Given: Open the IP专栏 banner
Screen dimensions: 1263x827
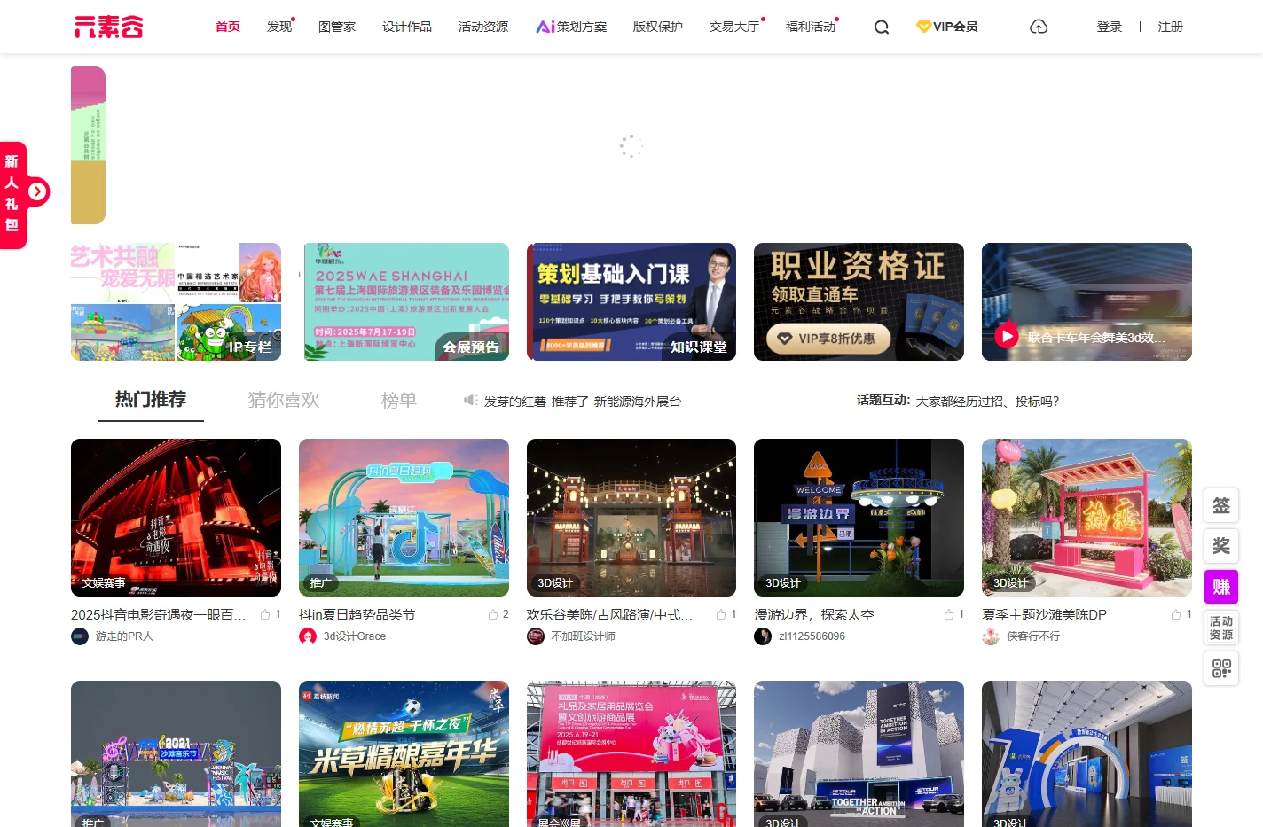Looking at the screenshot, I should (x=176, y=301).
